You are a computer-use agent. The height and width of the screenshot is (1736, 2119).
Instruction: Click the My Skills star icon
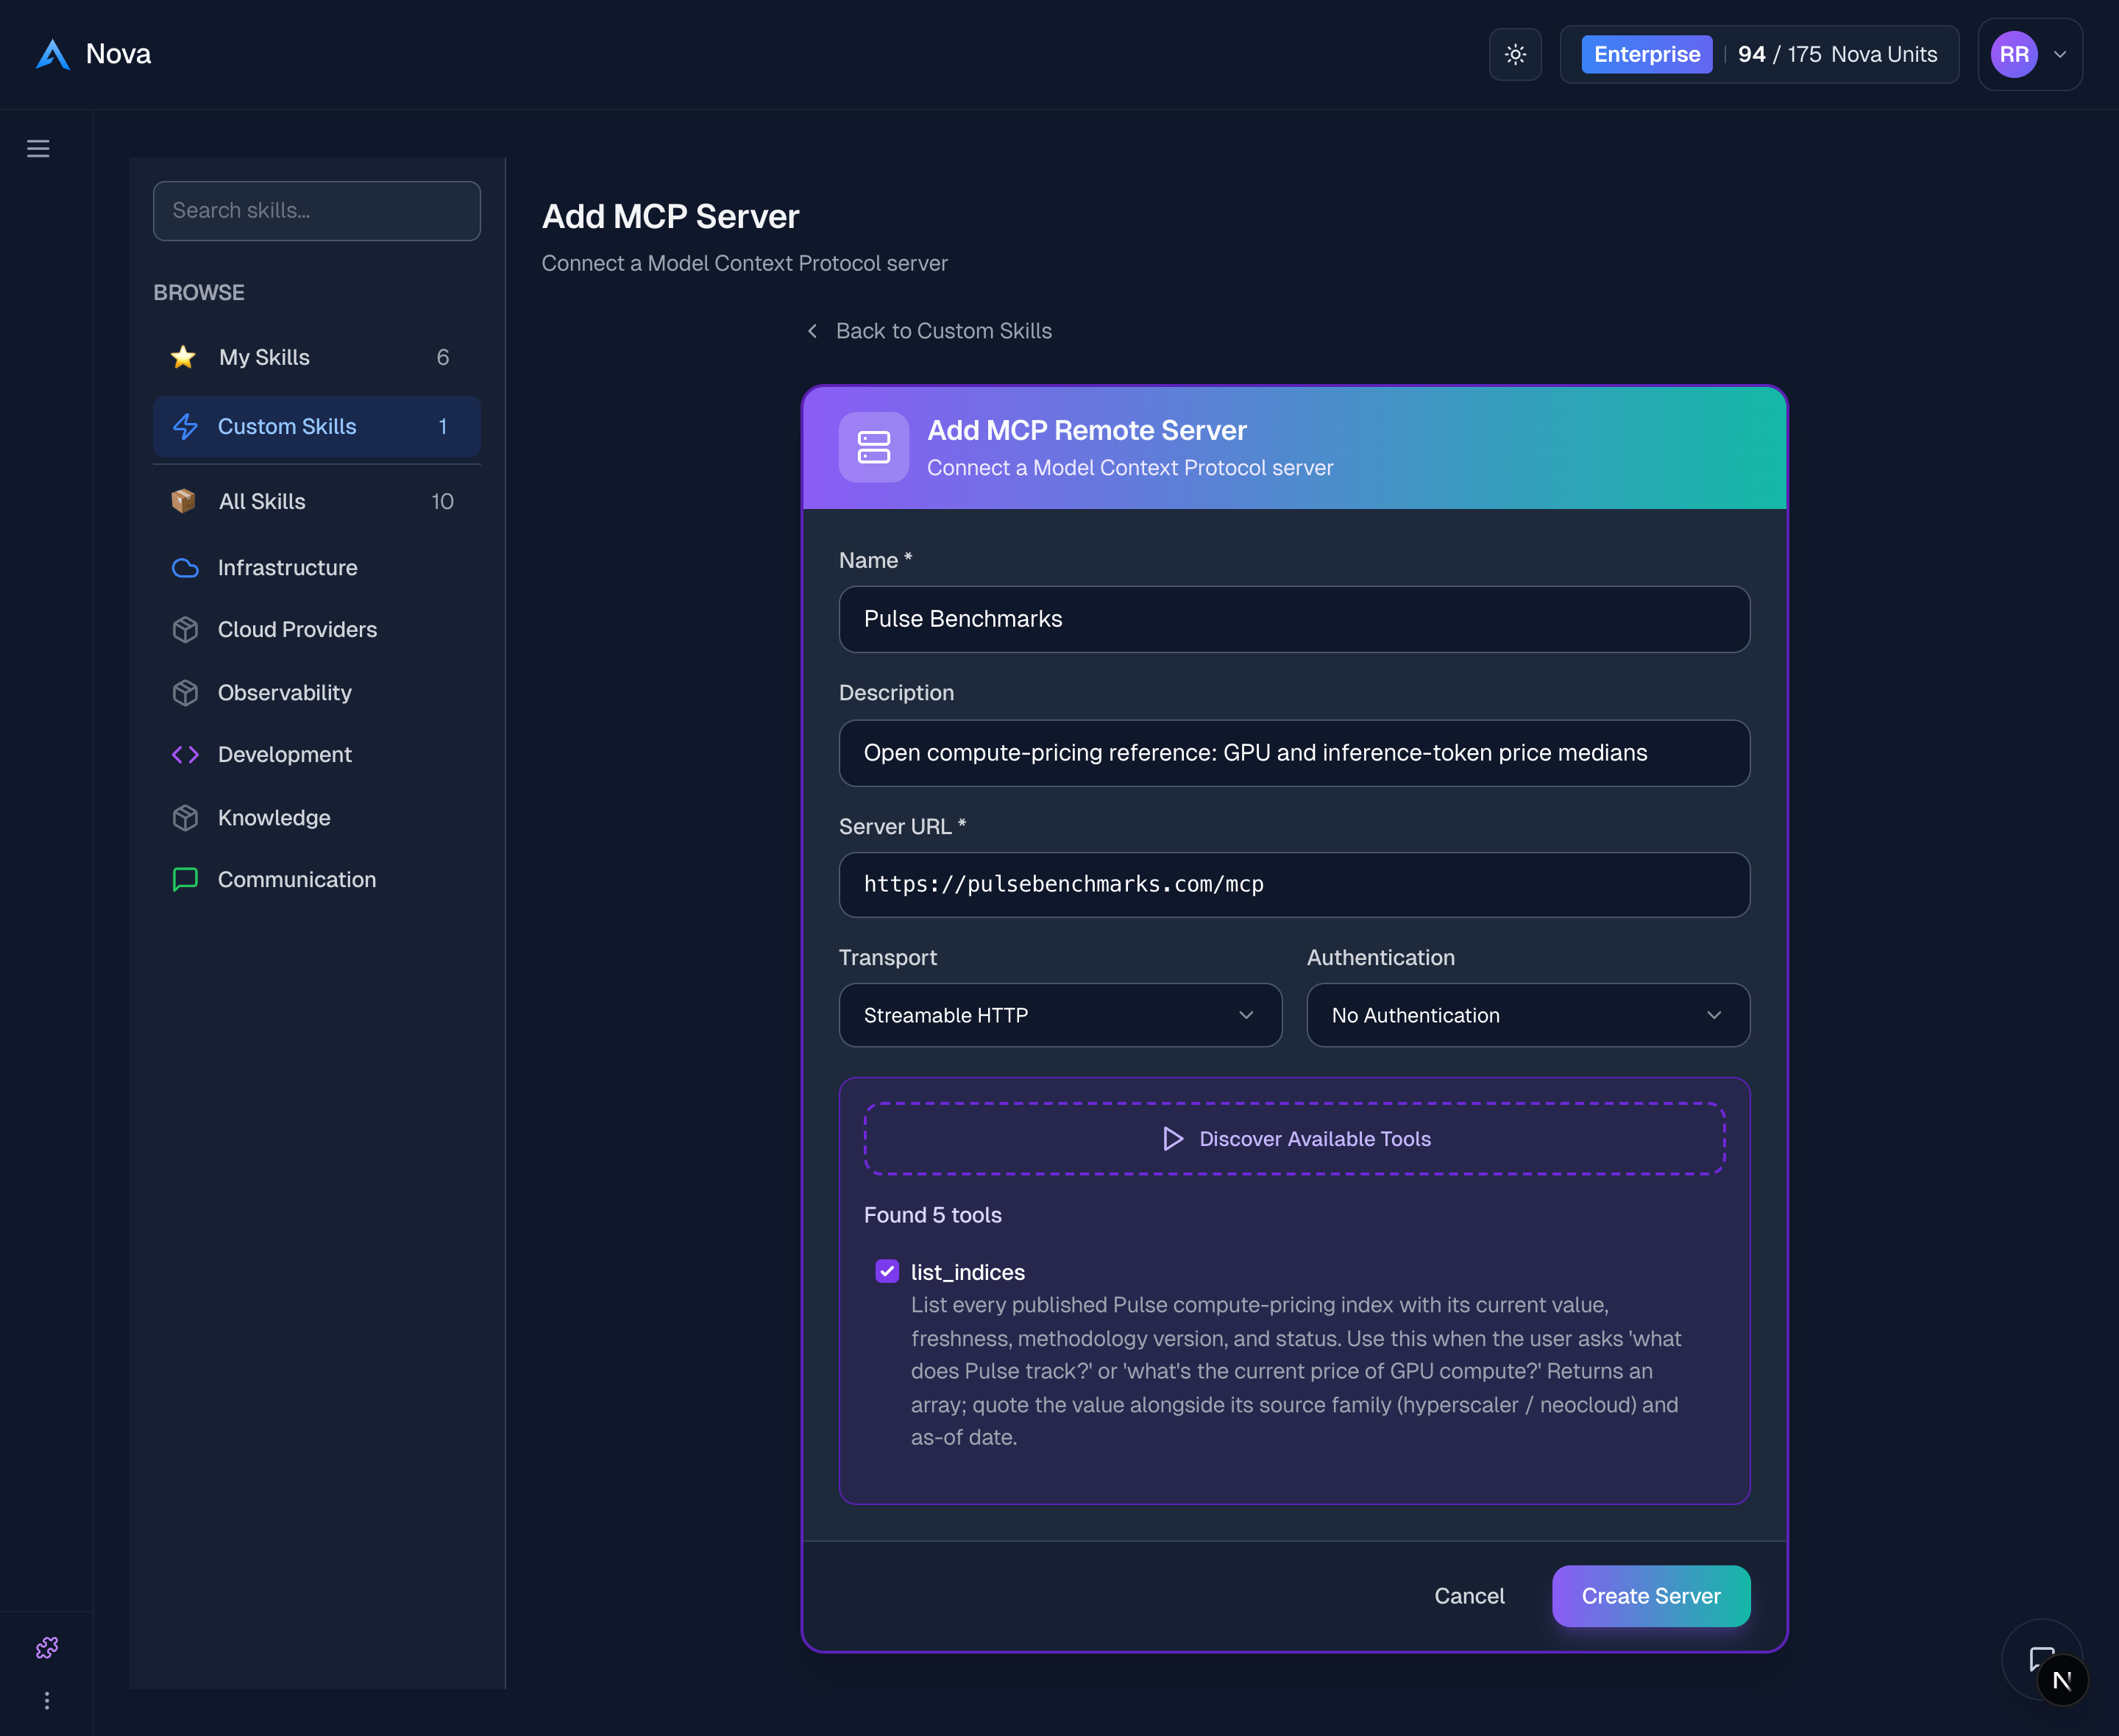183,357
